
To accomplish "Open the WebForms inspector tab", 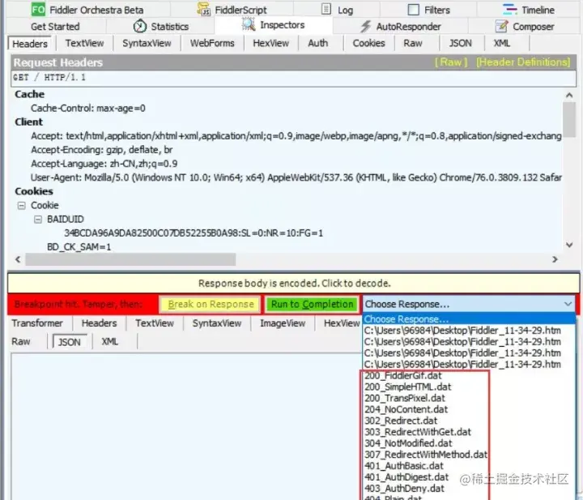I will [212, 43].
